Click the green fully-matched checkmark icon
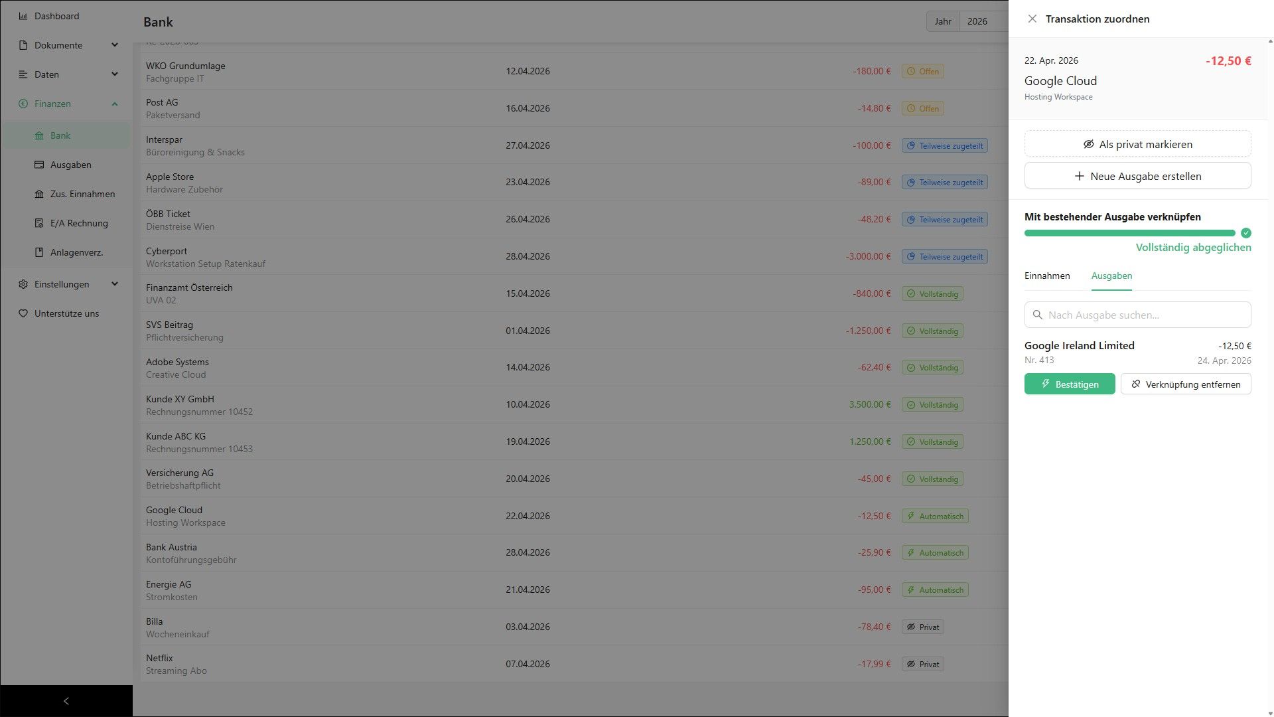This screenshot has width=1274, height=717. (x=1245, y=233)
